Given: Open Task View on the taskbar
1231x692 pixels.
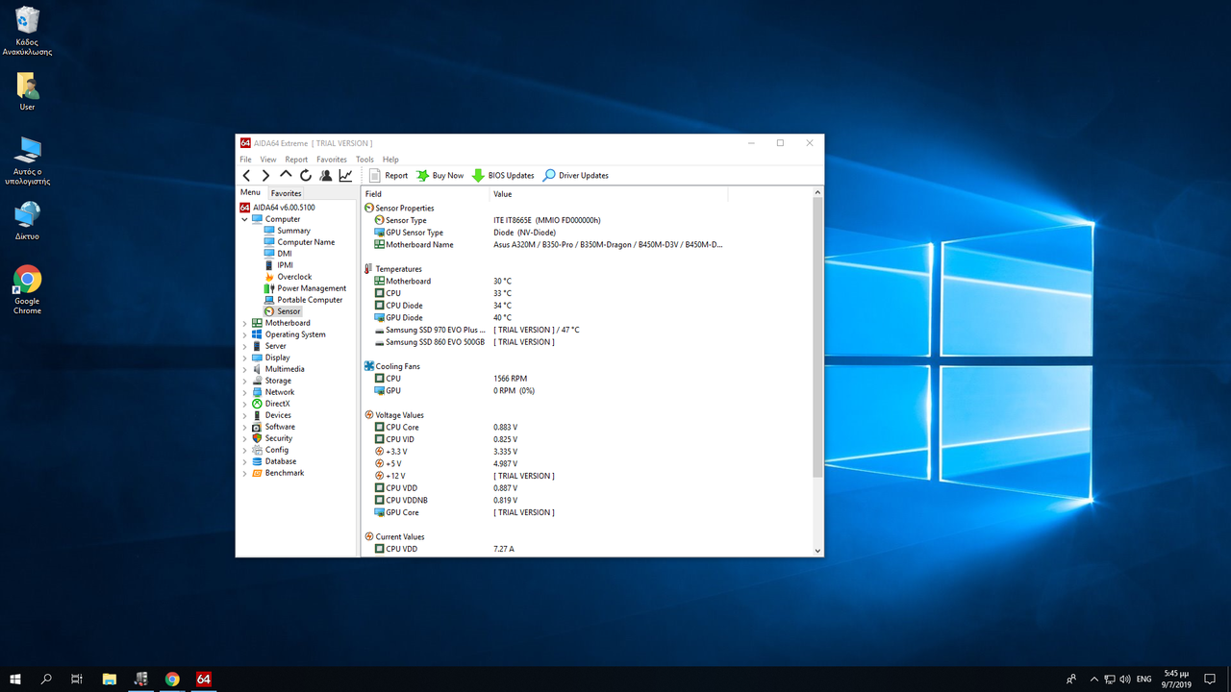Looking at the screenshot, I should pos(77,679).
